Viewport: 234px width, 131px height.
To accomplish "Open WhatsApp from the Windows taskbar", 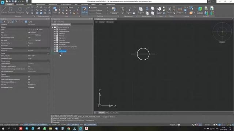I will (45, 128).
